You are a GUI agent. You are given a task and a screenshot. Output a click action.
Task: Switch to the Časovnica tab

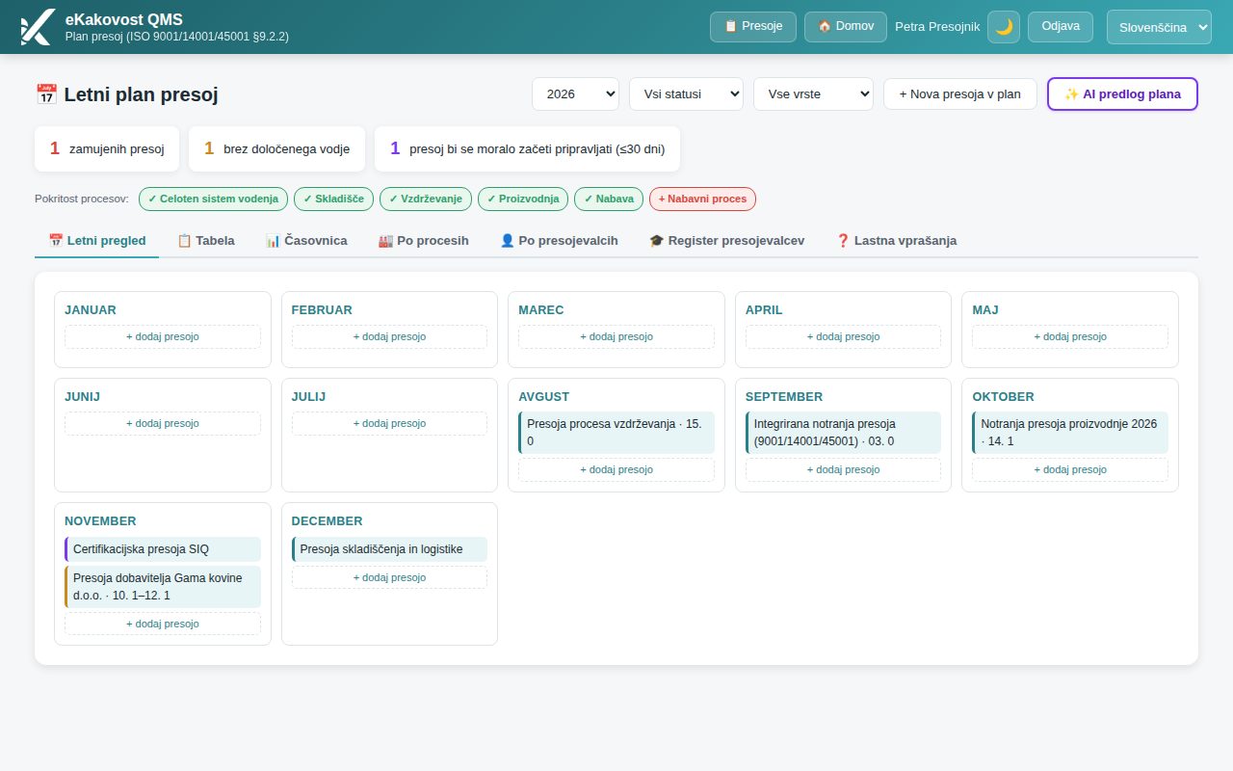306,241
